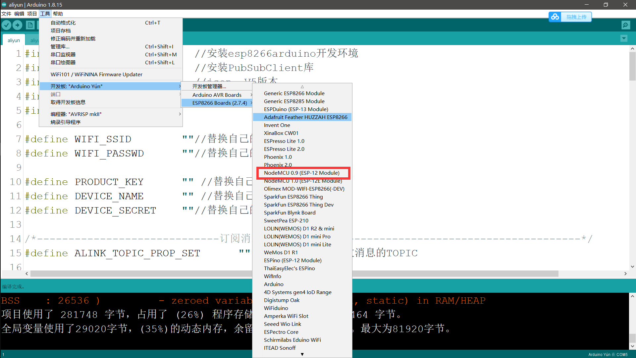Click editor scroll-right arrow
Screen dimensions: 636x358
625,273
